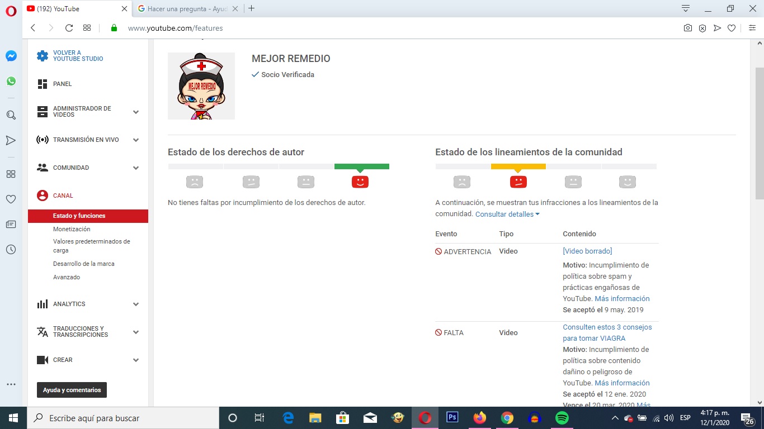Screen dimensions: 764x429
Task: Open the tab search menu icon
Action: click(686, 8)
